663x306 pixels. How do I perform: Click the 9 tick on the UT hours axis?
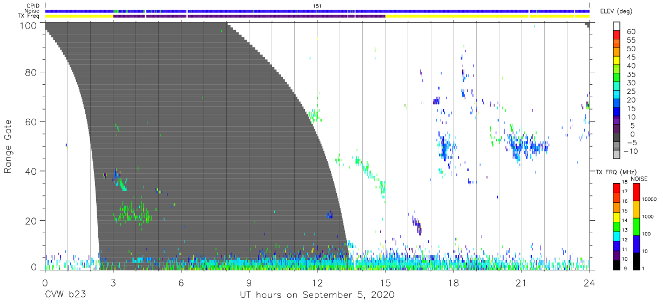coord(249,282)
